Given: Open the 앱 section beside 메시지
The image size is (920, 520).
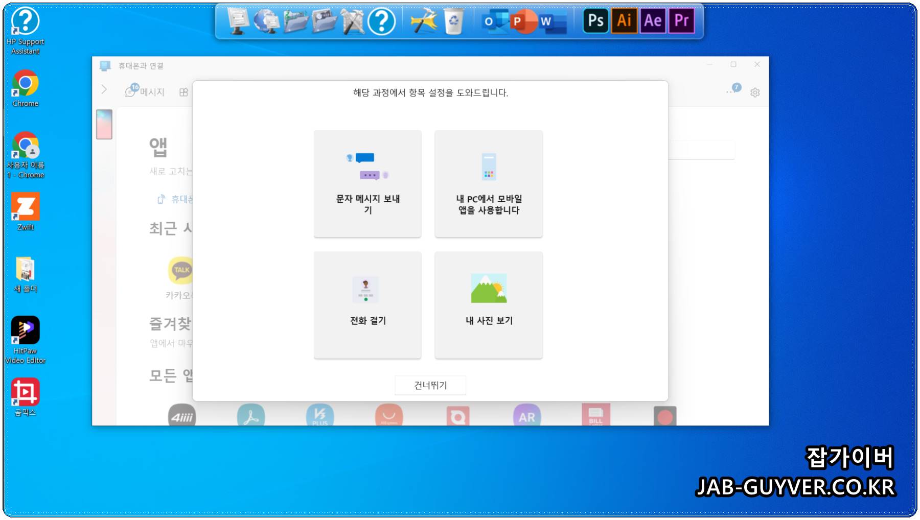Looking at the screenshot, I should tap(182, 91).
